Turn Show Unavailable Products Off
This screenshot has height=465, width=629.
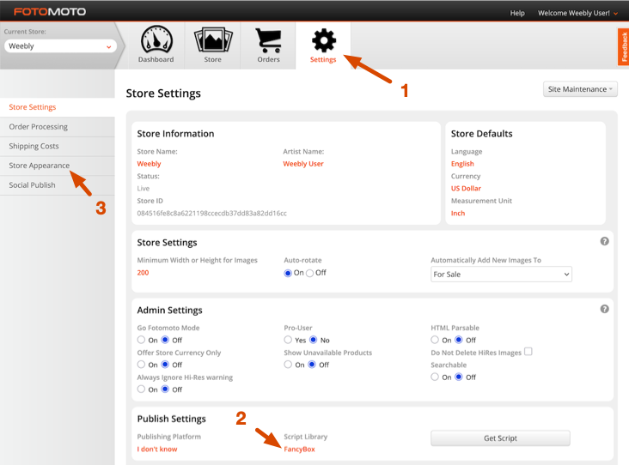[312, 364]
